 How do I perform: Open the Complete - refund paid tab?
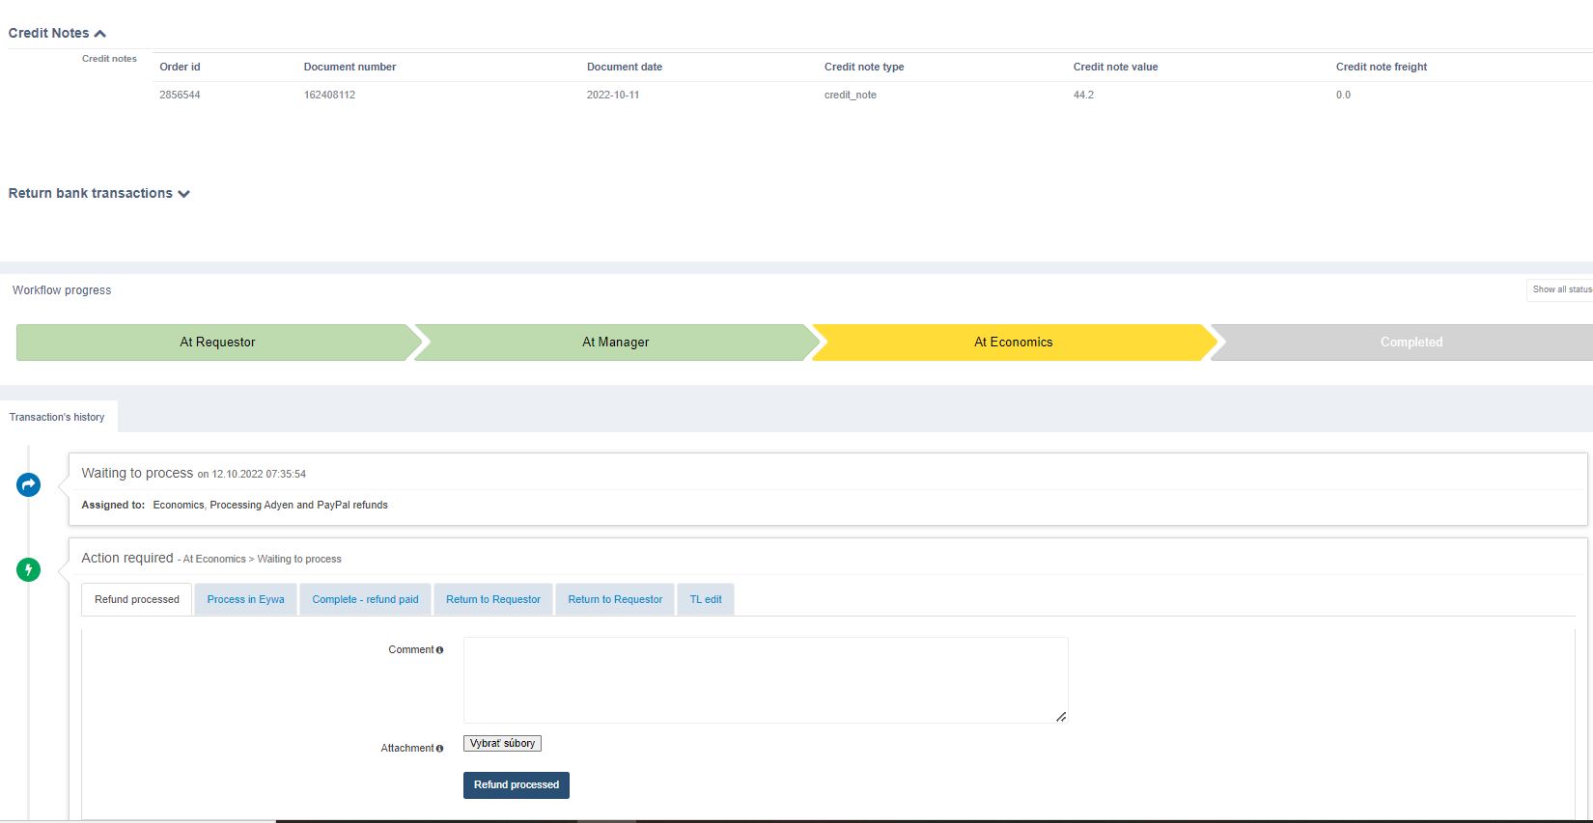[x=365, y=599]
